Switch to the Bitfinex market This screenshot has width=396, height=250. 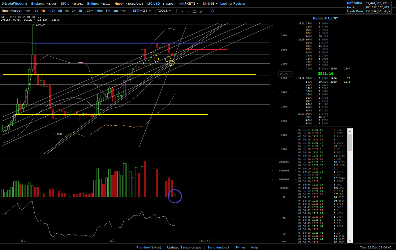click(x=93, y=4)
